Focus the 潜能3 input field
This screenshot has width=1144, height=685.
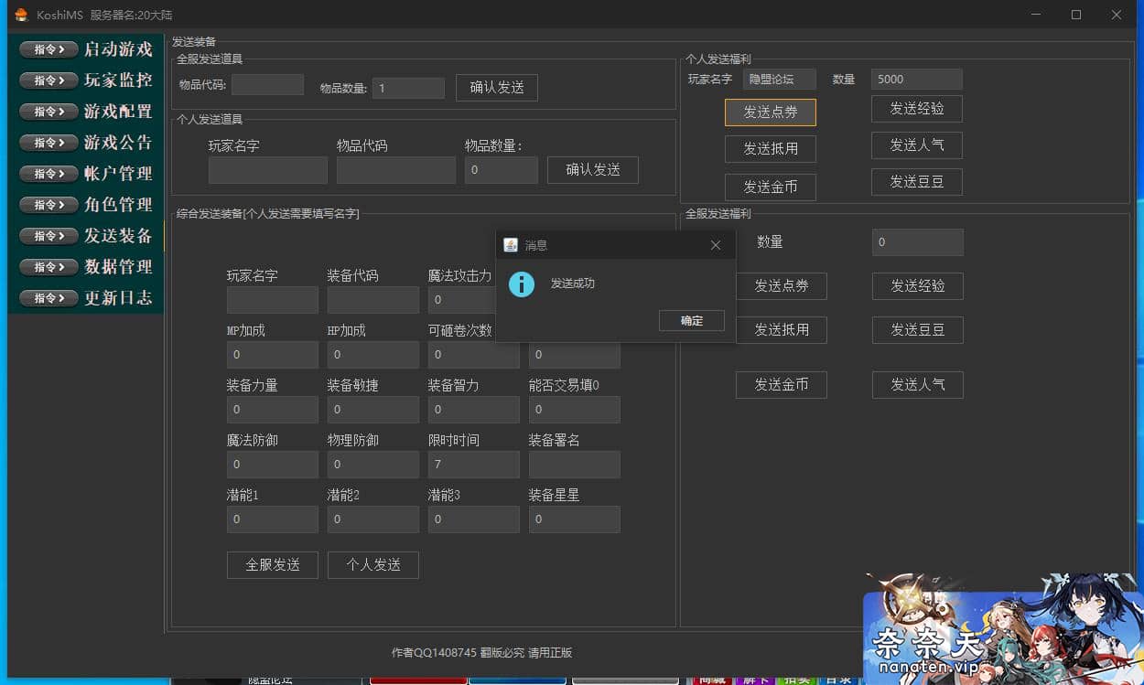pyautogui.click(x=474, y=519)
